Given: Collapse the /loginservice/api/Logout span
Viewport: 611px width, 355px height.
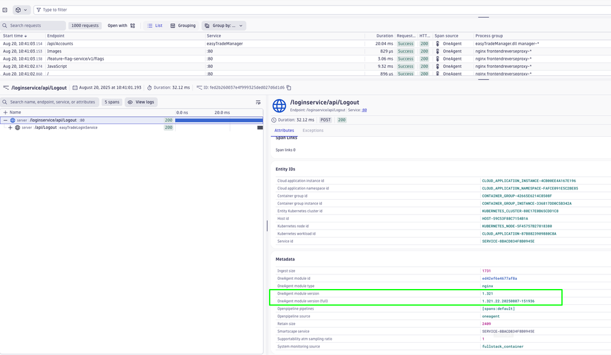Looking at the screenshot, I should tap(6, 120).
